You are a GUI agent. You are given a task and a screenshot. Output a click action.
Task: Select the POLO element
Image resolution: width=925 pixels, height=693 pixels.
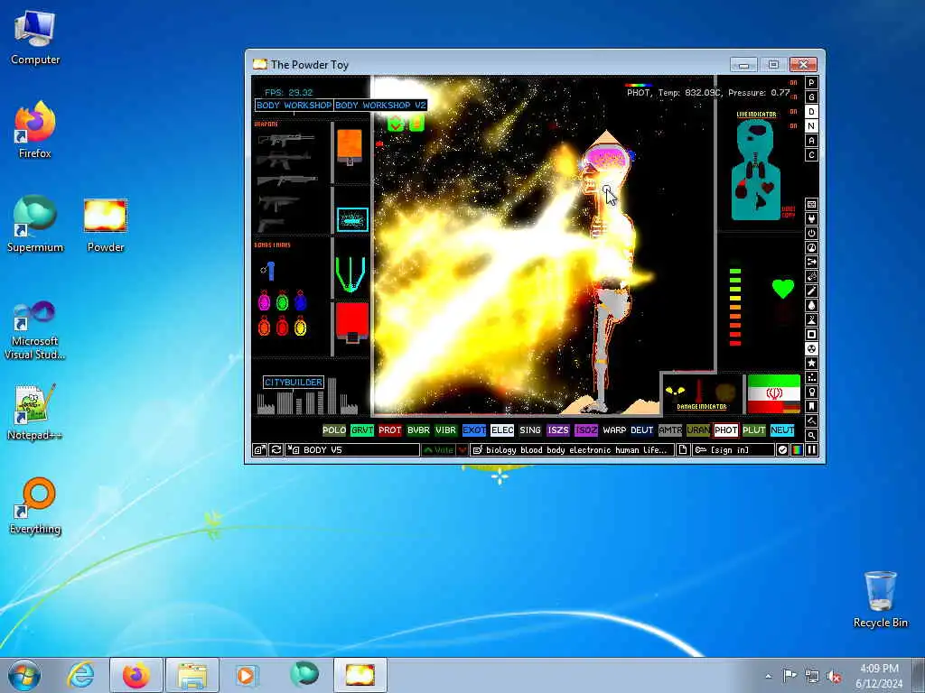pos(334,430)
